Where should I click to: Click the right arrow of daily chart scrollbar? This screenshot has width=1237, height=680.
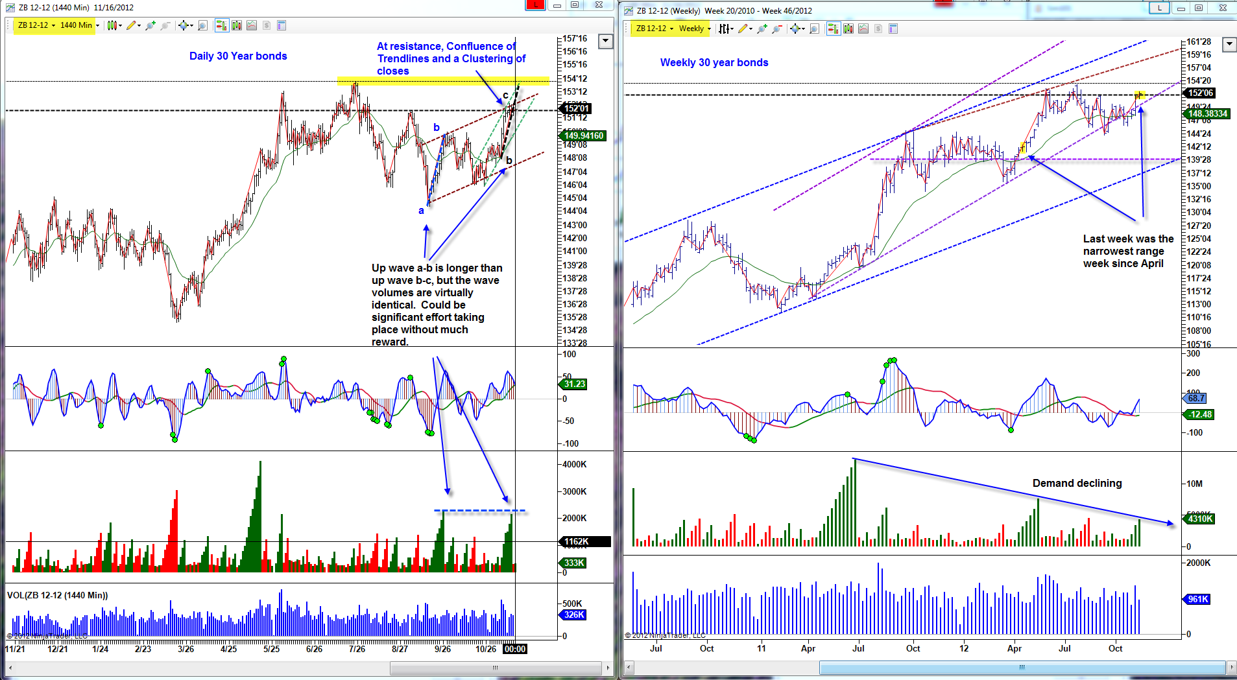[x=608, y=668]
